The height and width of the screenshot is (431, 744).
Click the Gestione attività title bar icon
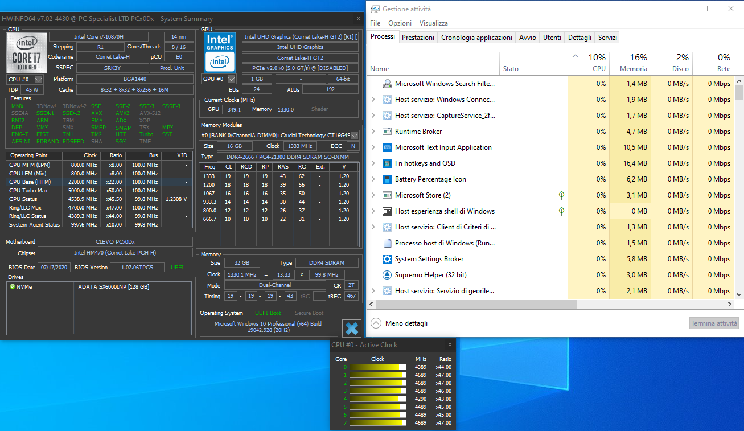(375, 9)
